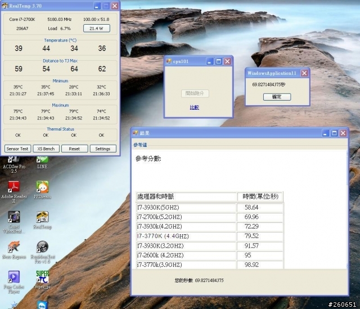Click the 比較 link in cpu101

pyautogui.click(x=194, y=107)
